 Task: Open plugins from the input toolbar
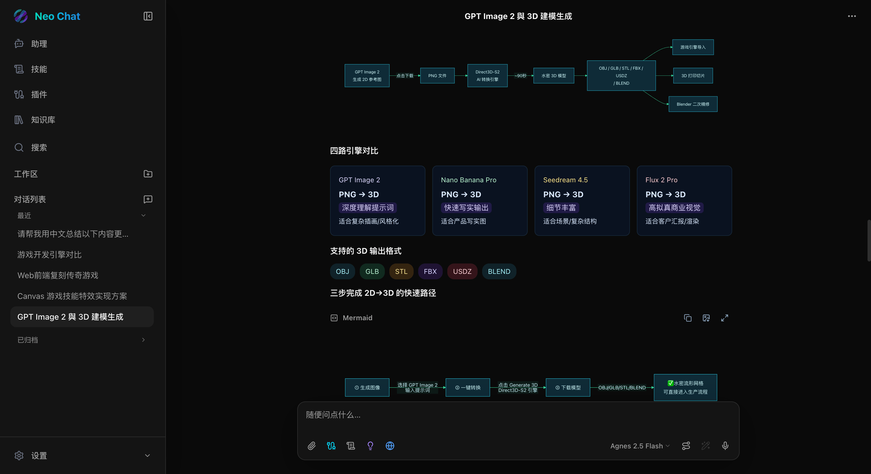pyautogui.click(x=331, y=445)
